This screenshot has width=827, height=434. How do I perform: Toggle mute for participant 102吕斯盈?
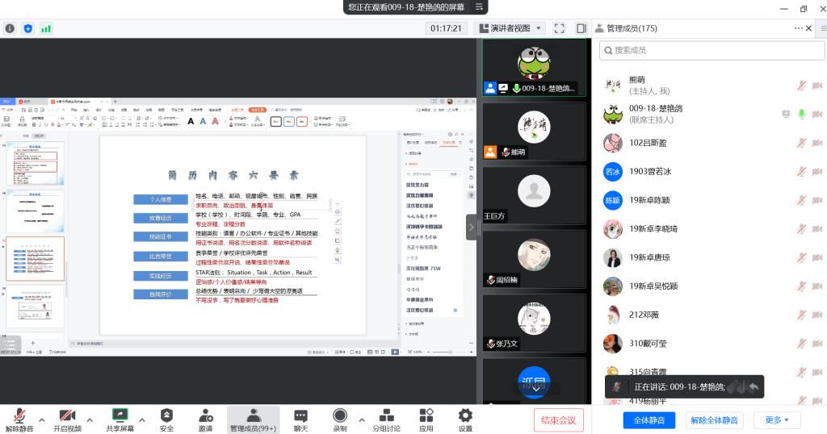[802, 143]
